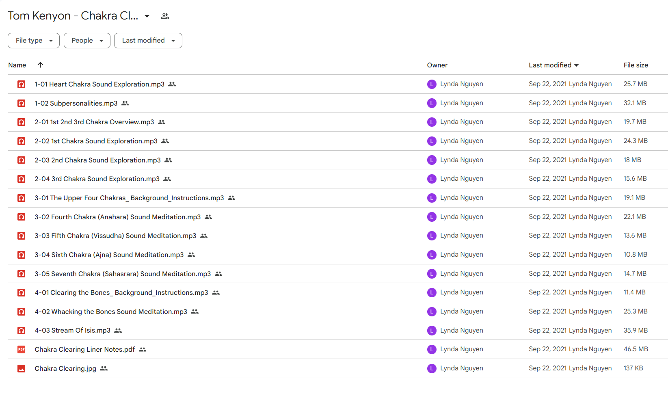This screenshot has height=398, width=668.
Task: Click the 18 MB file size value
Action: [x=632, y=160]
